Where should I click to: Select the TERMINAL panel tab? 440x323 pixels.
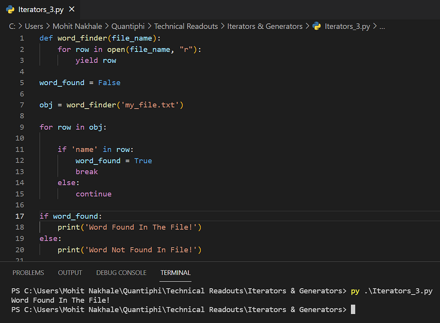coord(175,272)
